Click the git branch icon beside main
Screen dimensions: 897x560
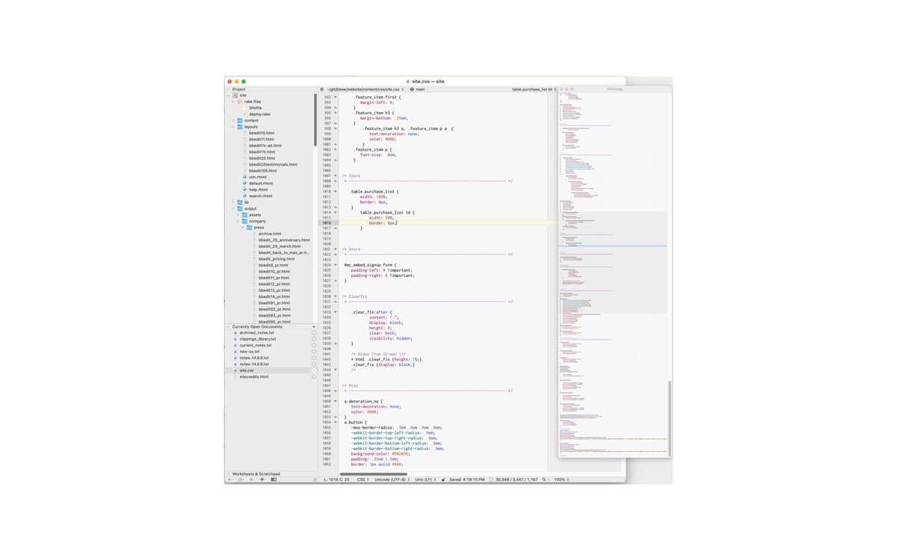tap(412, 89)
